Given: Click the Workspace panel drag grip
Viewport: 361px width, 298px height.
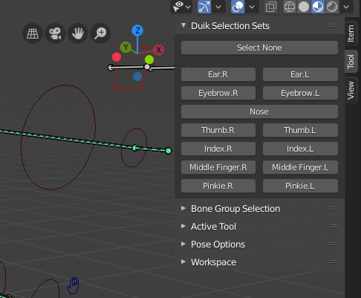Looking at the screenshot, I should coord(334,262).
